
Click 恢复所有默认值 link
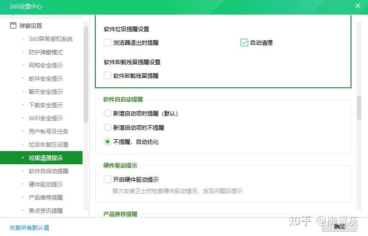29,228
